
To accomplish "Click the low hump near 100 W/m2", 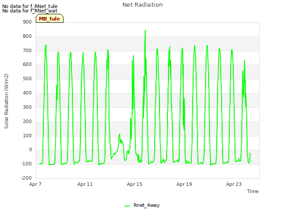I will (x=119, y=135).
